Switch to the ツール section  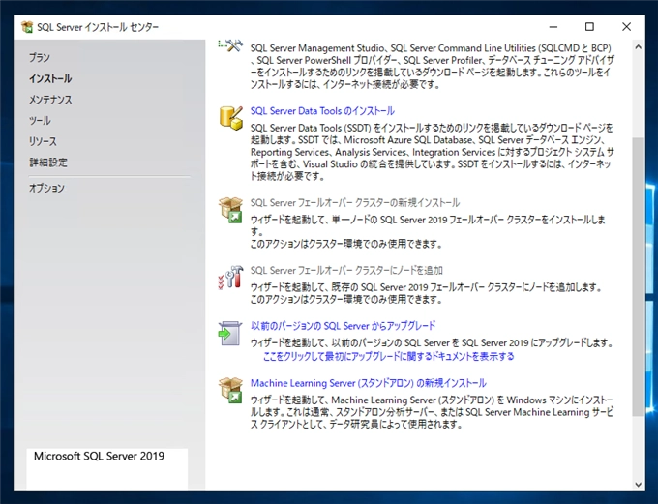point(40,121)
